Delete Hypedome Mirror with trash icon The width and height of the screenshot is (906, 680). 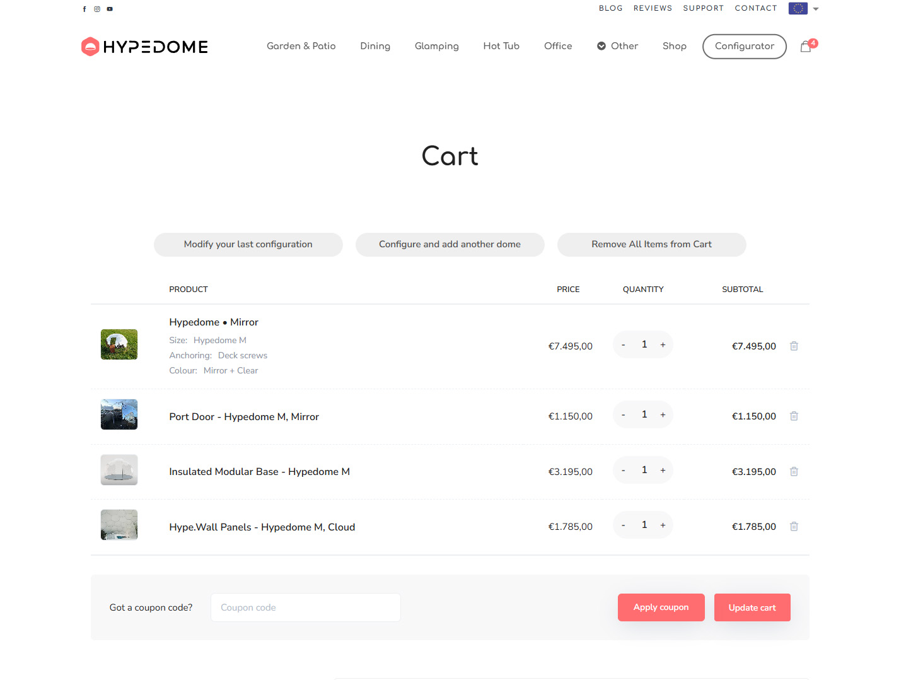794,346
